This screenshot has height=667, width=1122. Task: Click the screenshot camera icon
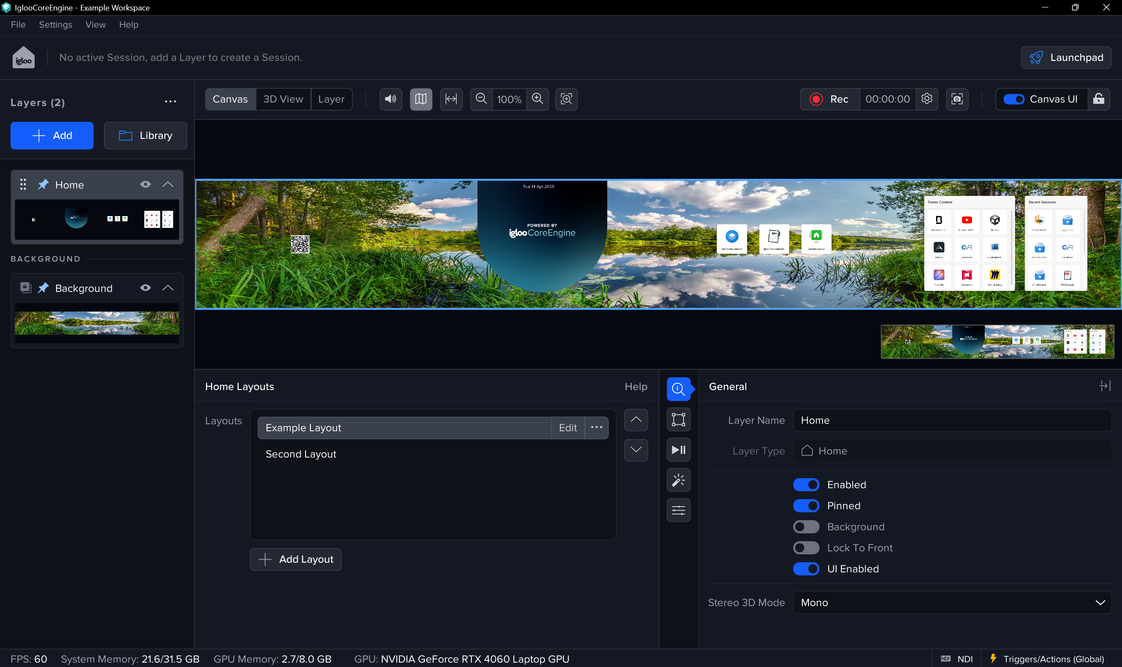click(957, 99)
